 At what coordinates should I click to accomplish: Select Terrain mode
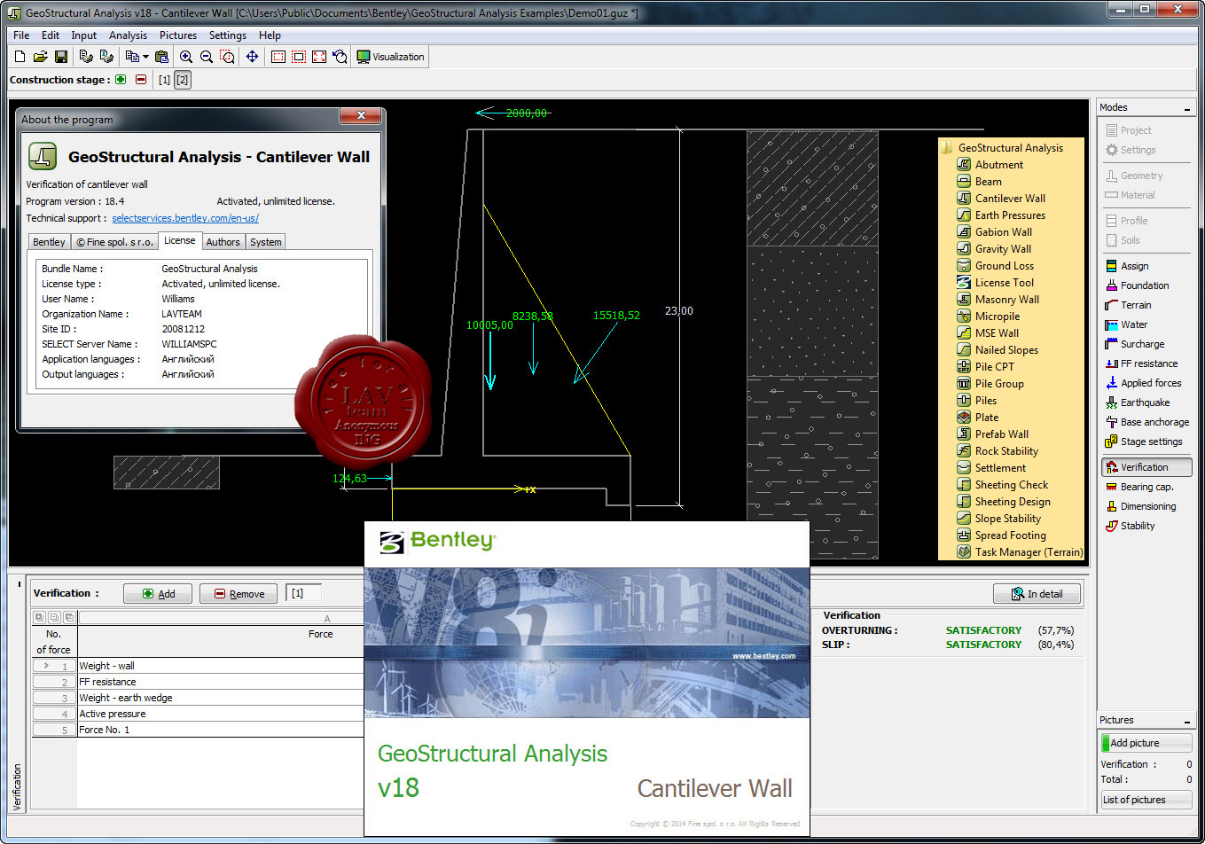(1135, 305)
